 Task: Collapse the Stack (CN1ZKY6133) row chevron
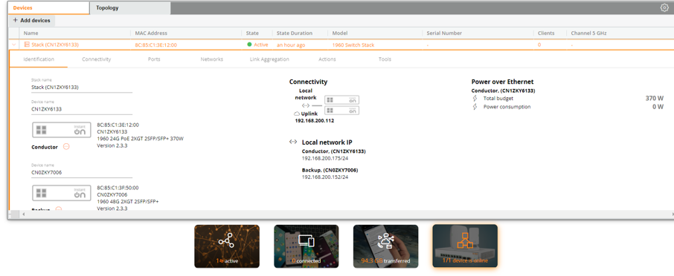tap(13, 45)
